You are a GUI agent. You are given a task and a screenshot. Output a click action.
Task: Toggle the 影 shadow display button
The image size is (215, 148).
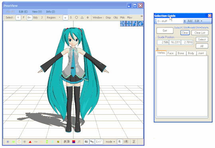click(x=120, y=142)
